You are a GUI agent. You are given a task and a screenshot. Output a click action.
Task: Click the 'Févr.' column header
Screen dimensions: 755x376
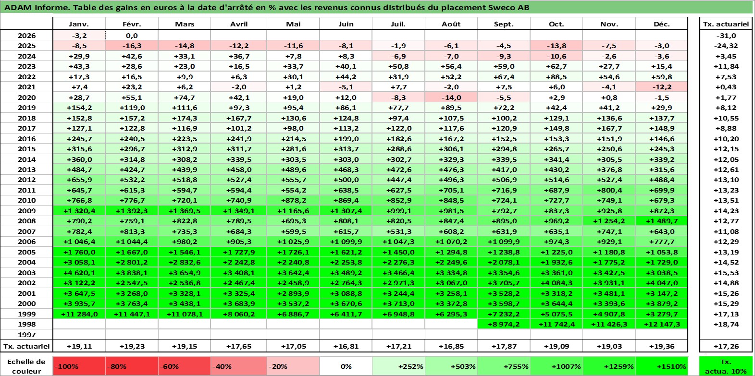point(132,24)
